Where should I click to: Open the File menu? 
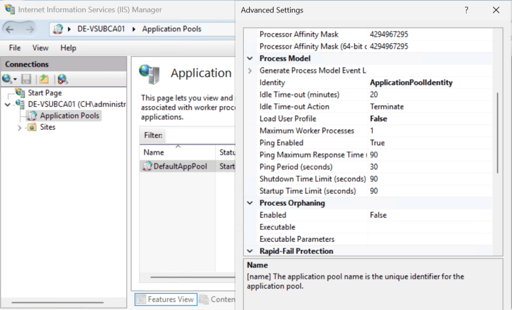15,48
